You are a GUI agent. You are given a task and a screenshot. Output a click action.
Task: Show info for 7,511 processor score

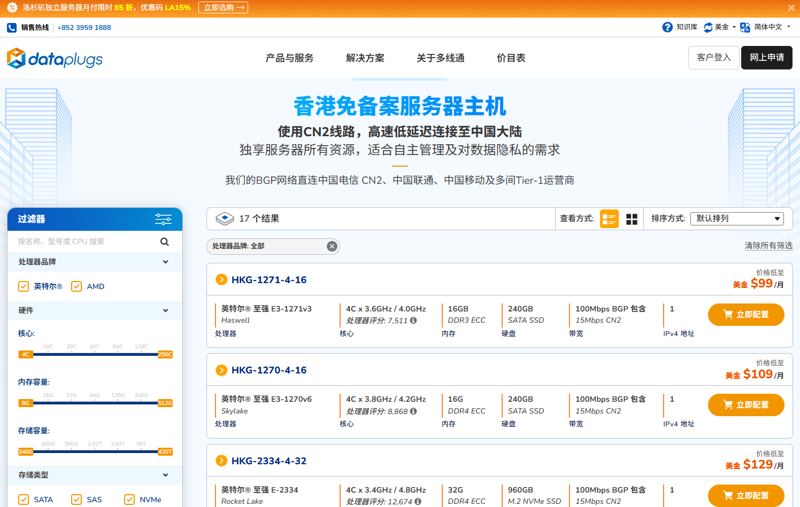[413, 321]
